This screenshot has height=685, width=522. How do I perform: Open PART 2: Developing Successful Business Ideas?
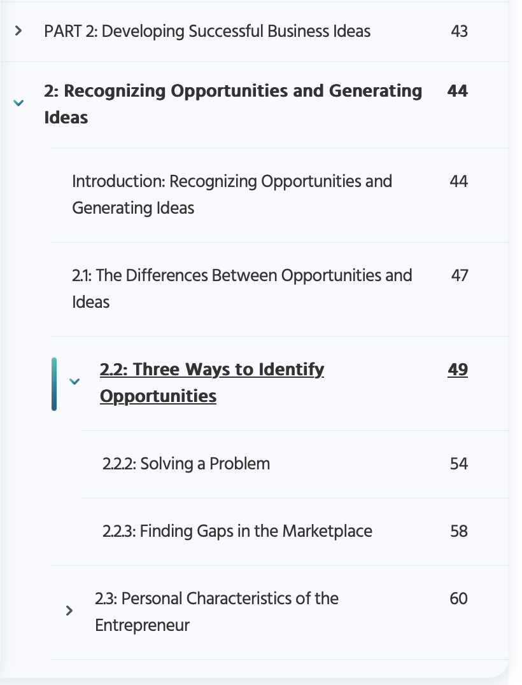point(206,31)
